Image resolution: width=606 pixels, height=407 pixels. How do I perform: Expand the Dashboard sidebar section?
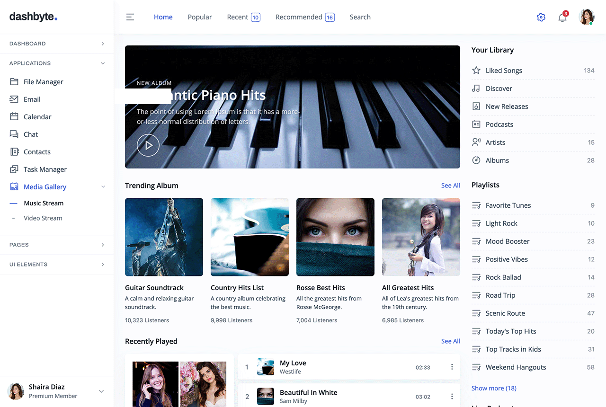click(57, 44)
